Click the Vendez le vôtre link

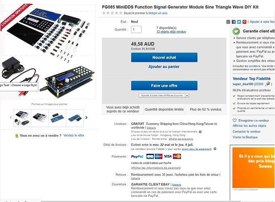(73, 135)
